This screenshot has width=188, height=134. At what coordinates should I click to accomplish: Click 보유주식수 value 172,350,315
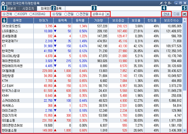coord(174,51)
